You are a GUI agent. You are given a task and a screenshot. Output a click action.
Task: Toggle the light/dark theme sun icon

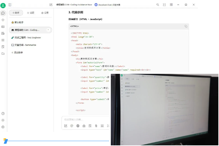tap(3, 120)
